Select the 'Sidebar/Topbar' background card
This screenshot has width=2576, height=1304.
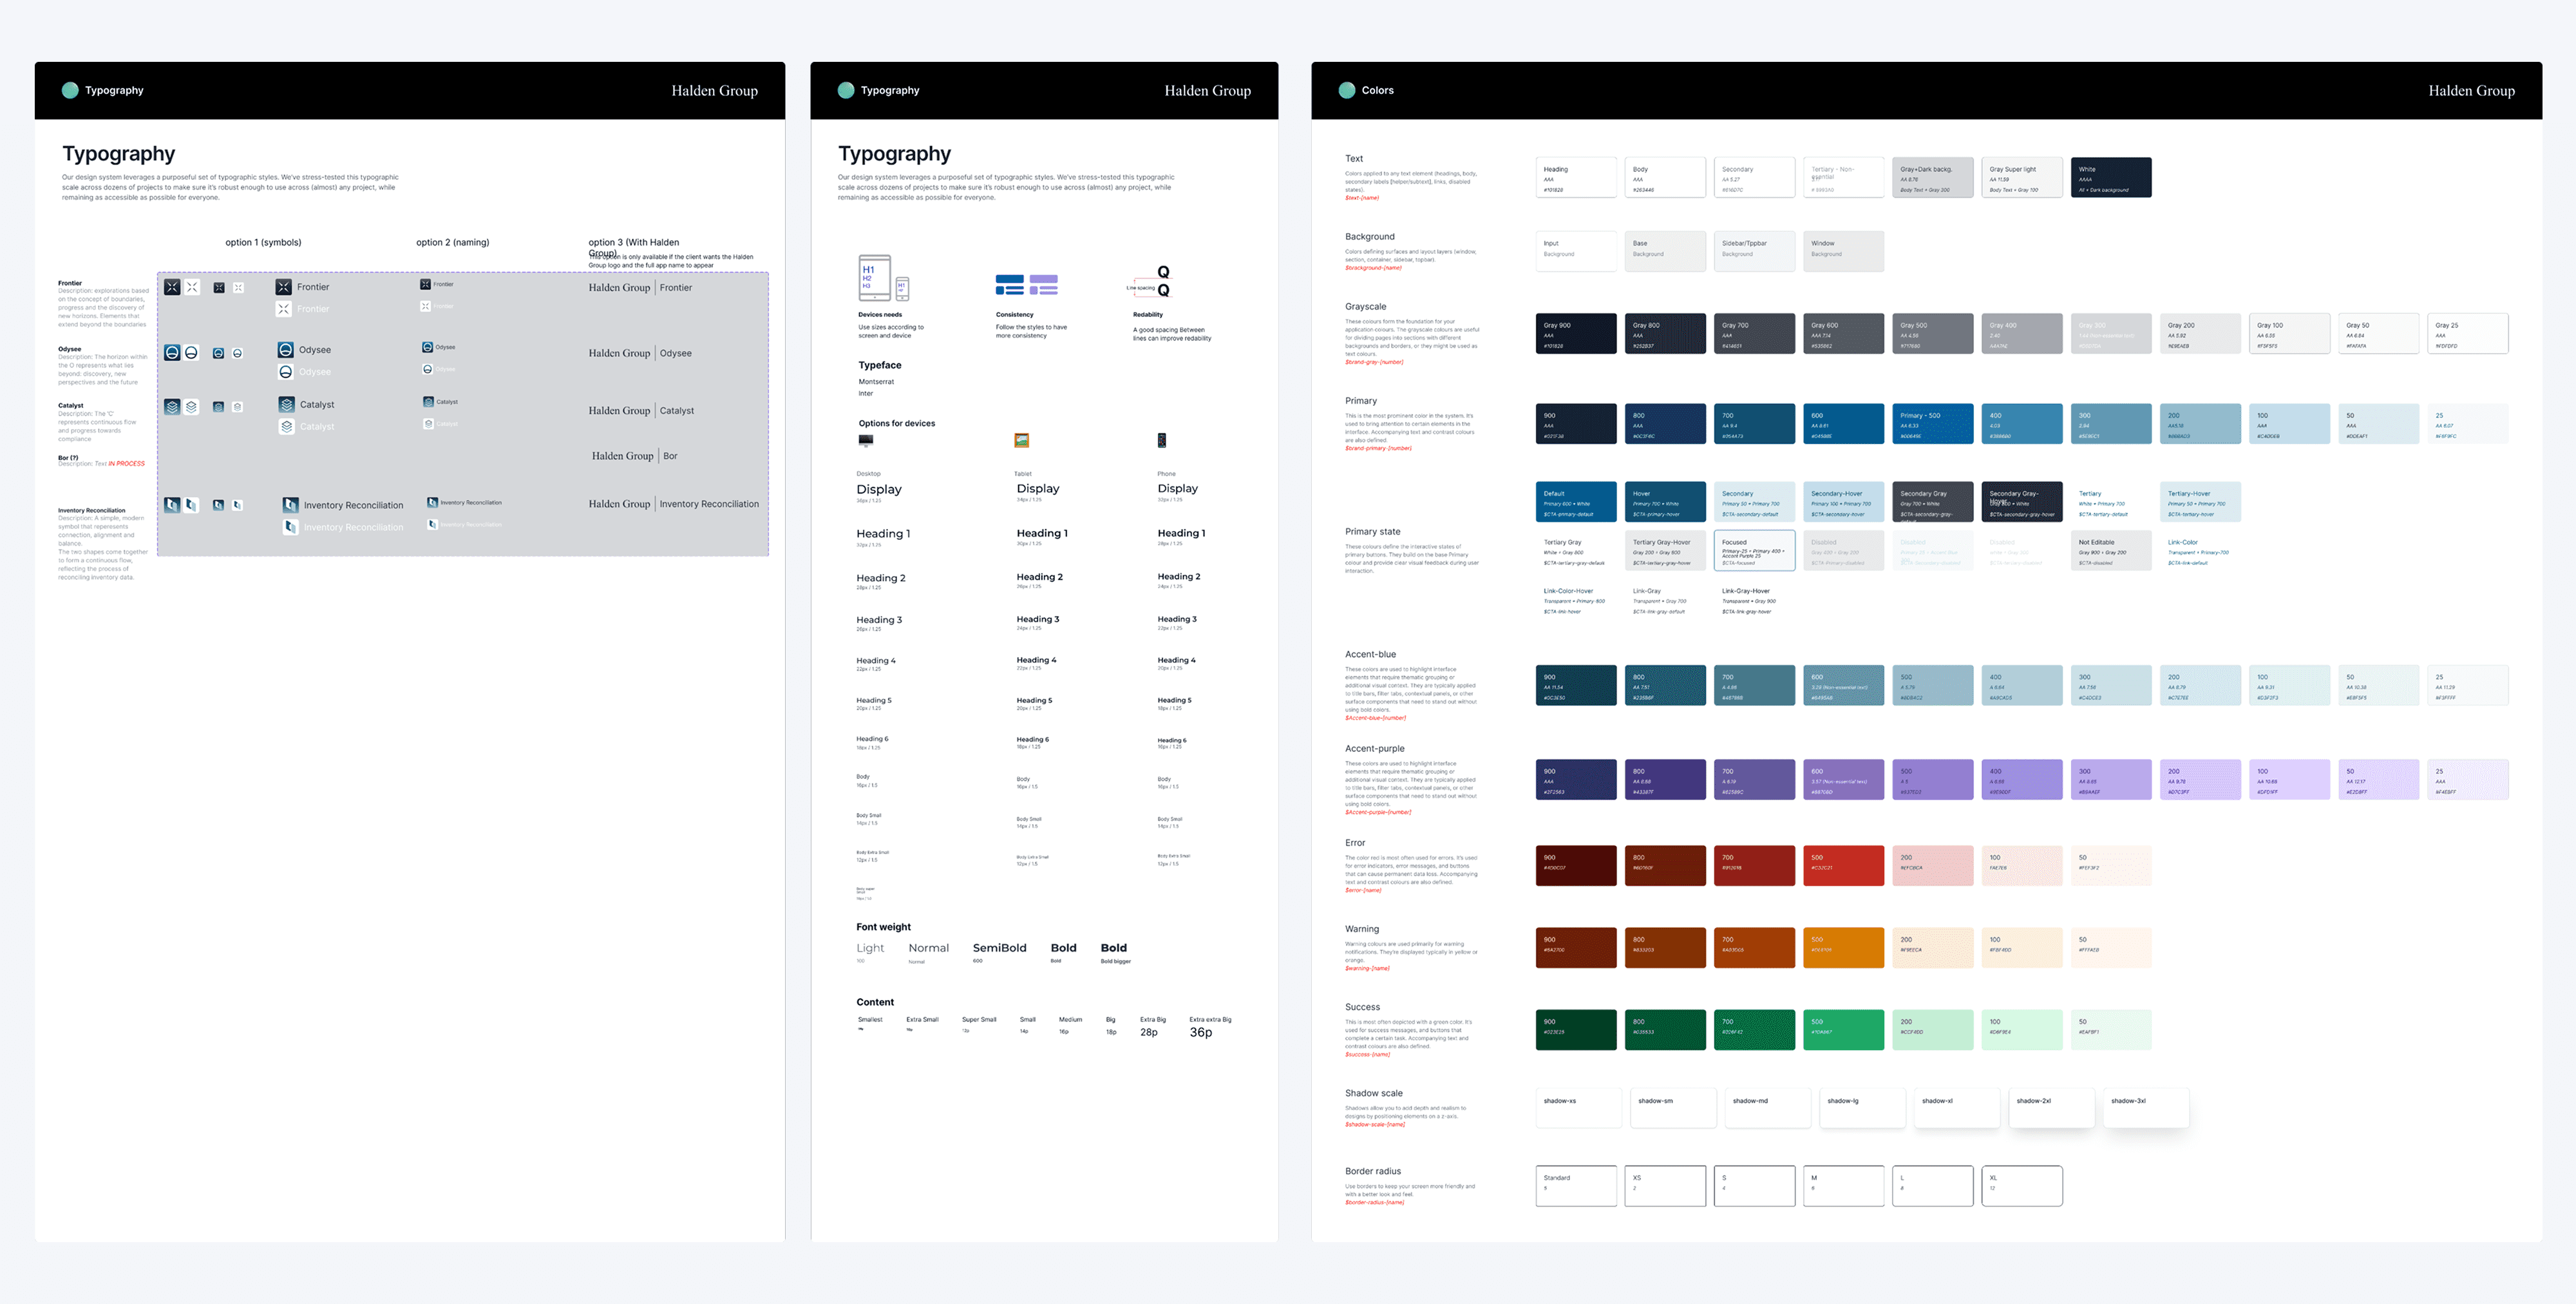[x=1755, y=251]
